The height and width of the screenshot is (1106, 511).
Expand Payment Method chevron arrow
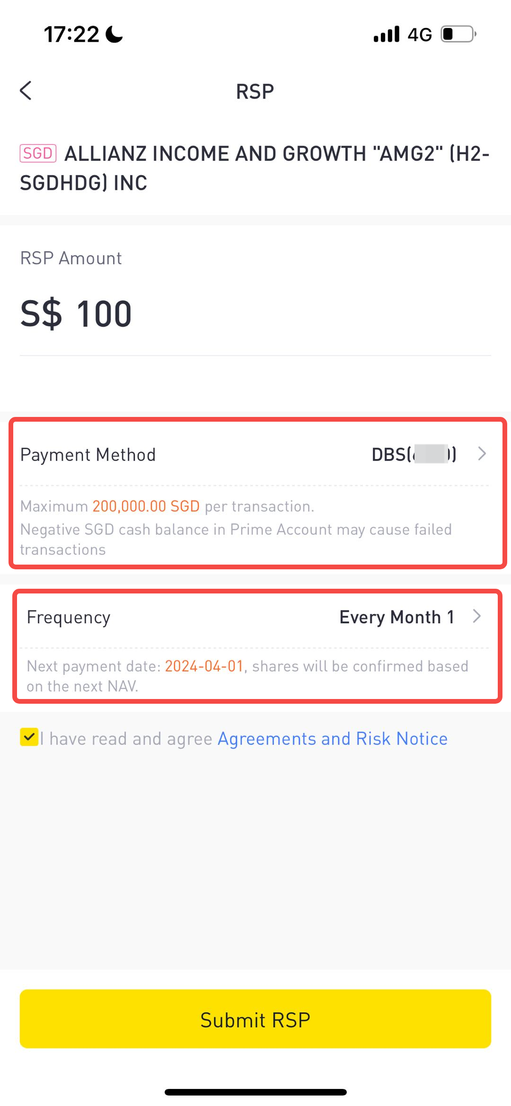[x=482, y=454]
